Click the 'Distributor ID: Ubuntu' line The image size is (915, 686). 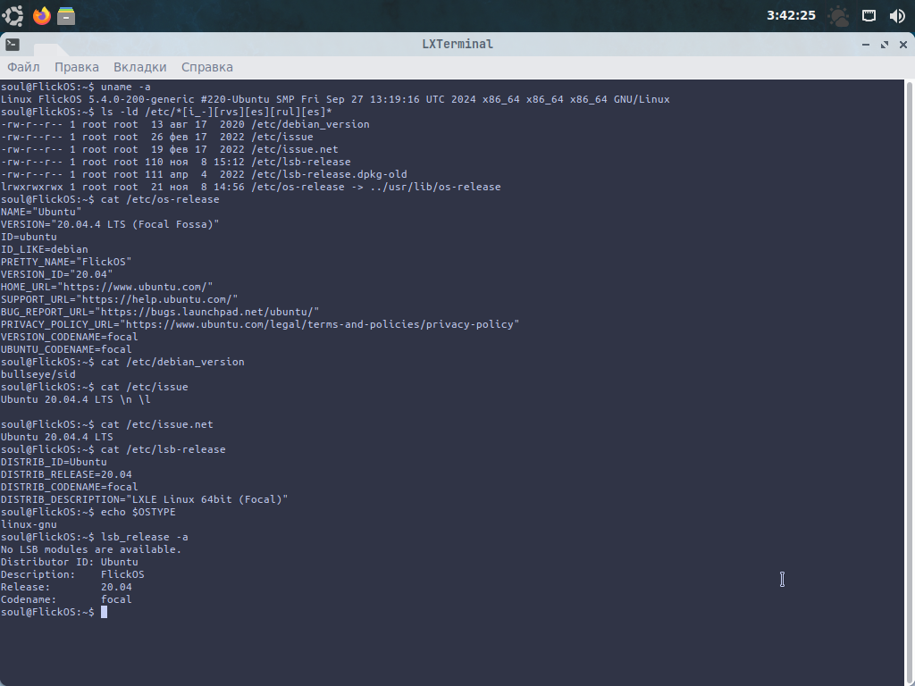click(x=70, y=562)
